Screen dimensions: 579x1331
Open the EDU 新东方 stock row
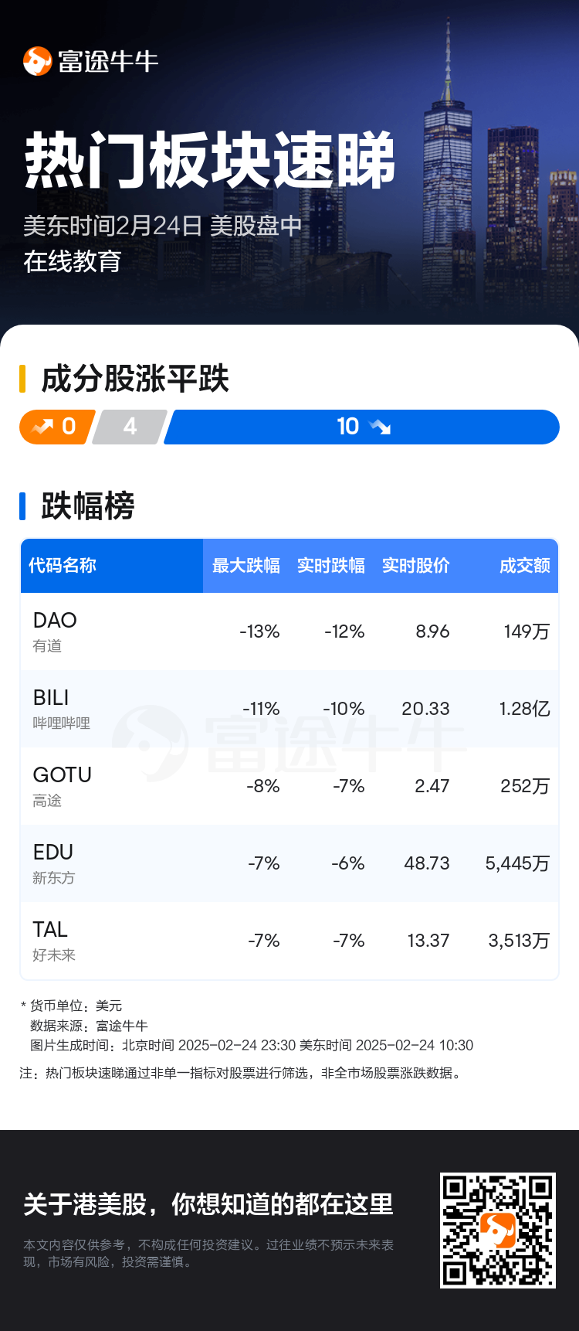click(289, 863)
